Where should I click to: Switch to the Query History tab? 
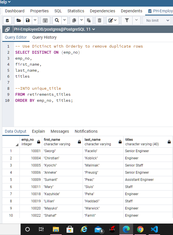(44, 37)
